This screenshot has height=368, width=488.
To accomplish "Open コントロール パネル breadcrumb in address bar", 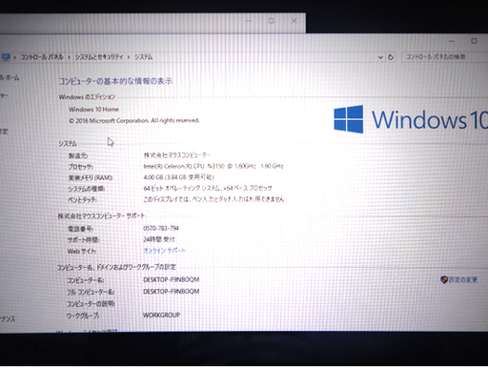I will point(42,57).
